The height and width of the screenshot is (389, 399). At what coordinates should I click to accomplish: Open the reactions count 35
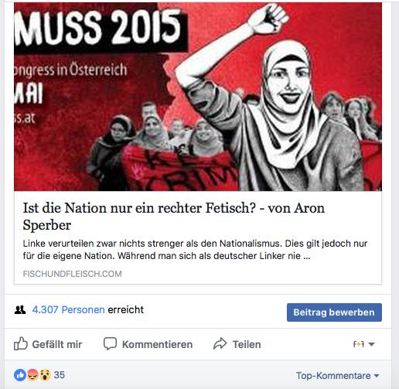60,375
